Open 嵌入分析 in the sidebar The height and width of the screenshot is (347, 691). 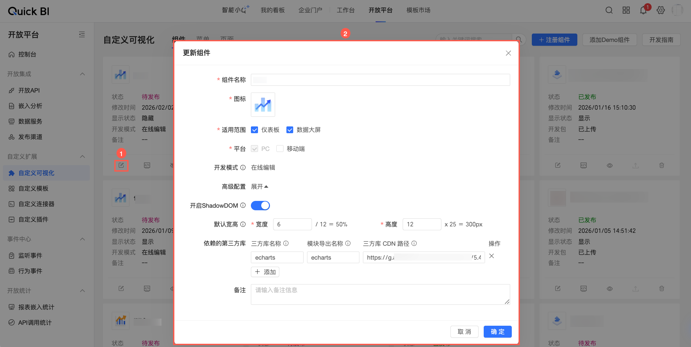(x=30, y=106)
